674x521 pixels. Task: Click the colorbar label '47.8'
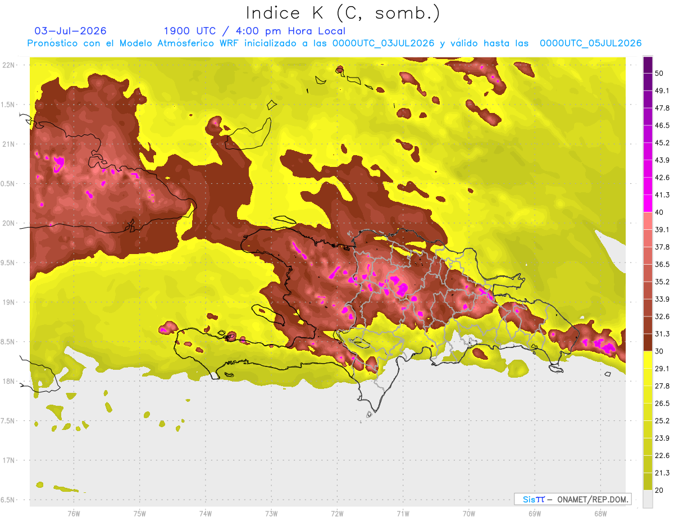[662, 108]
